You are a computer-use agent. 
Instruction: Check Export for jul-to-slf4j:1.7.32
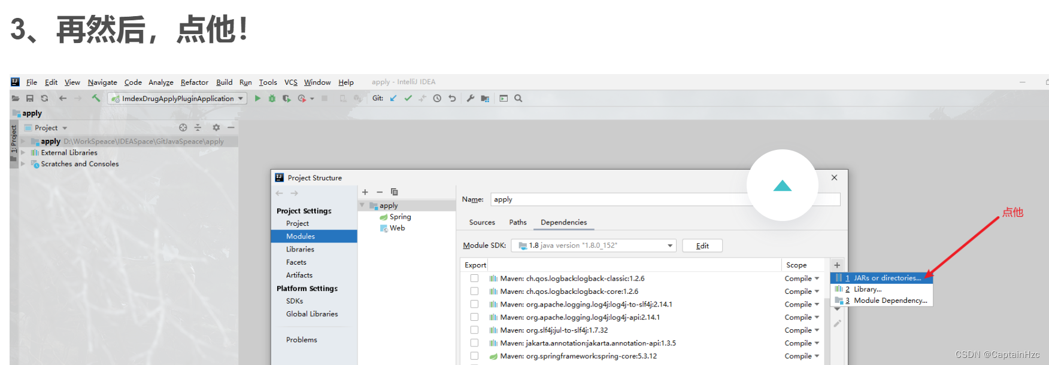click(x=474, y=330)
